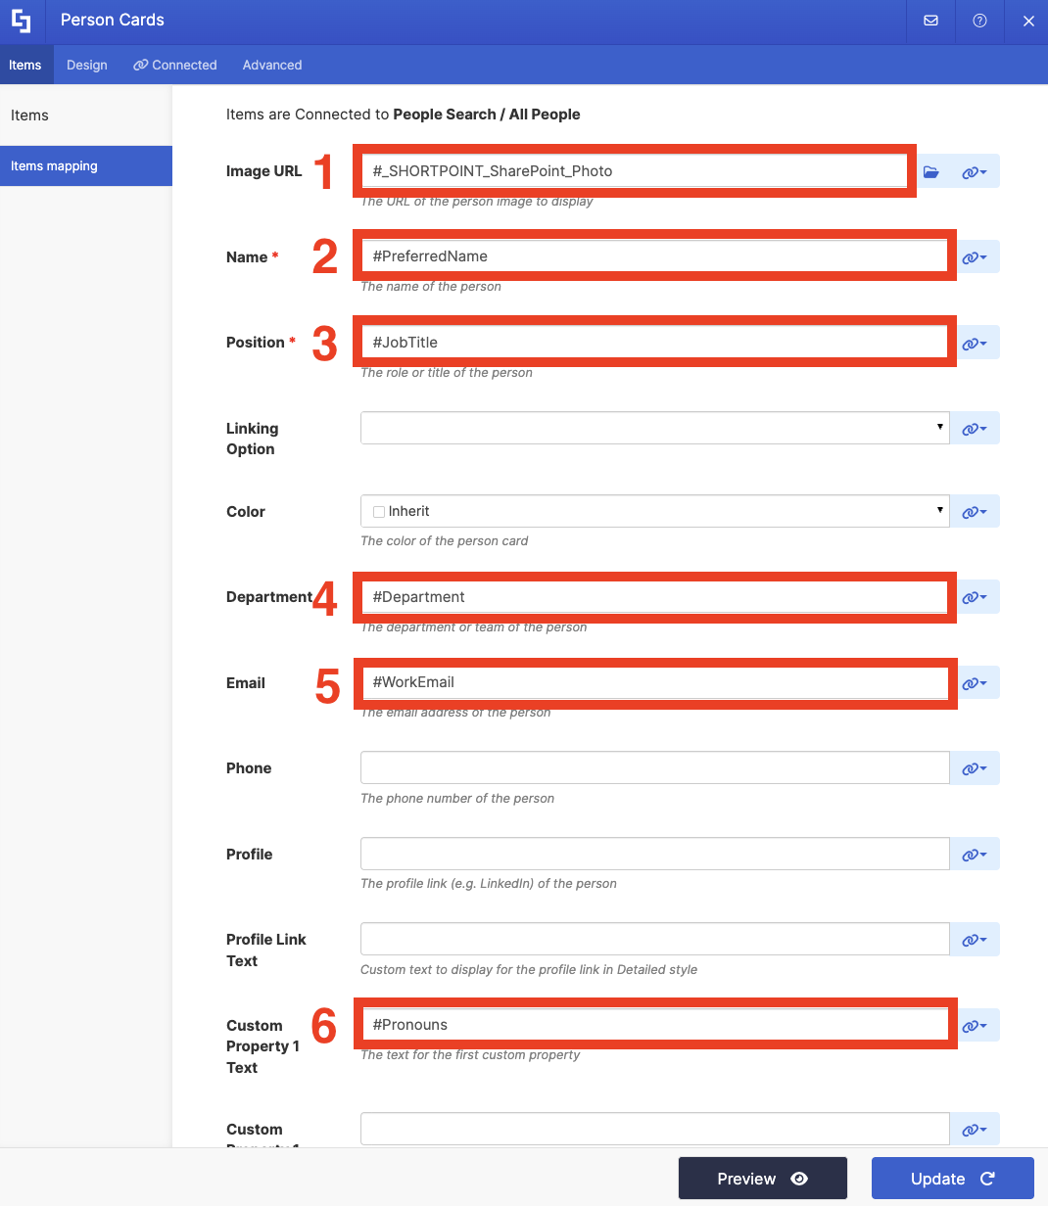
Task: Open the Connected tab
Action: point(175,65)
